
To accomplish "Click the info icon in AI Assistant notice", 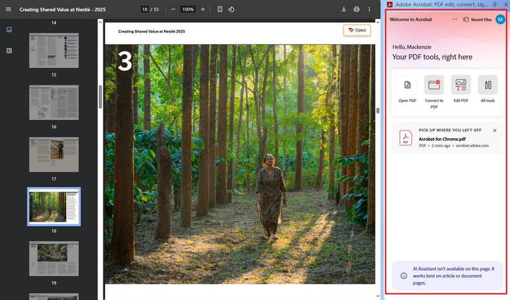I will [x=404, y=276].
